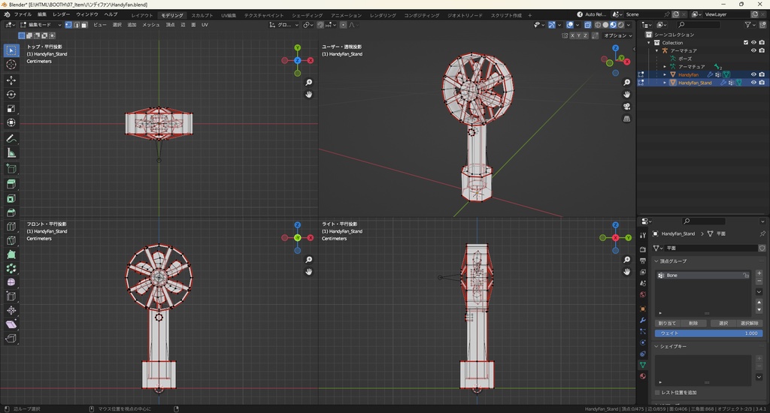Enable edge select mode
The width and height of the screenshot is (770, 413).
(x=77, y=25)
